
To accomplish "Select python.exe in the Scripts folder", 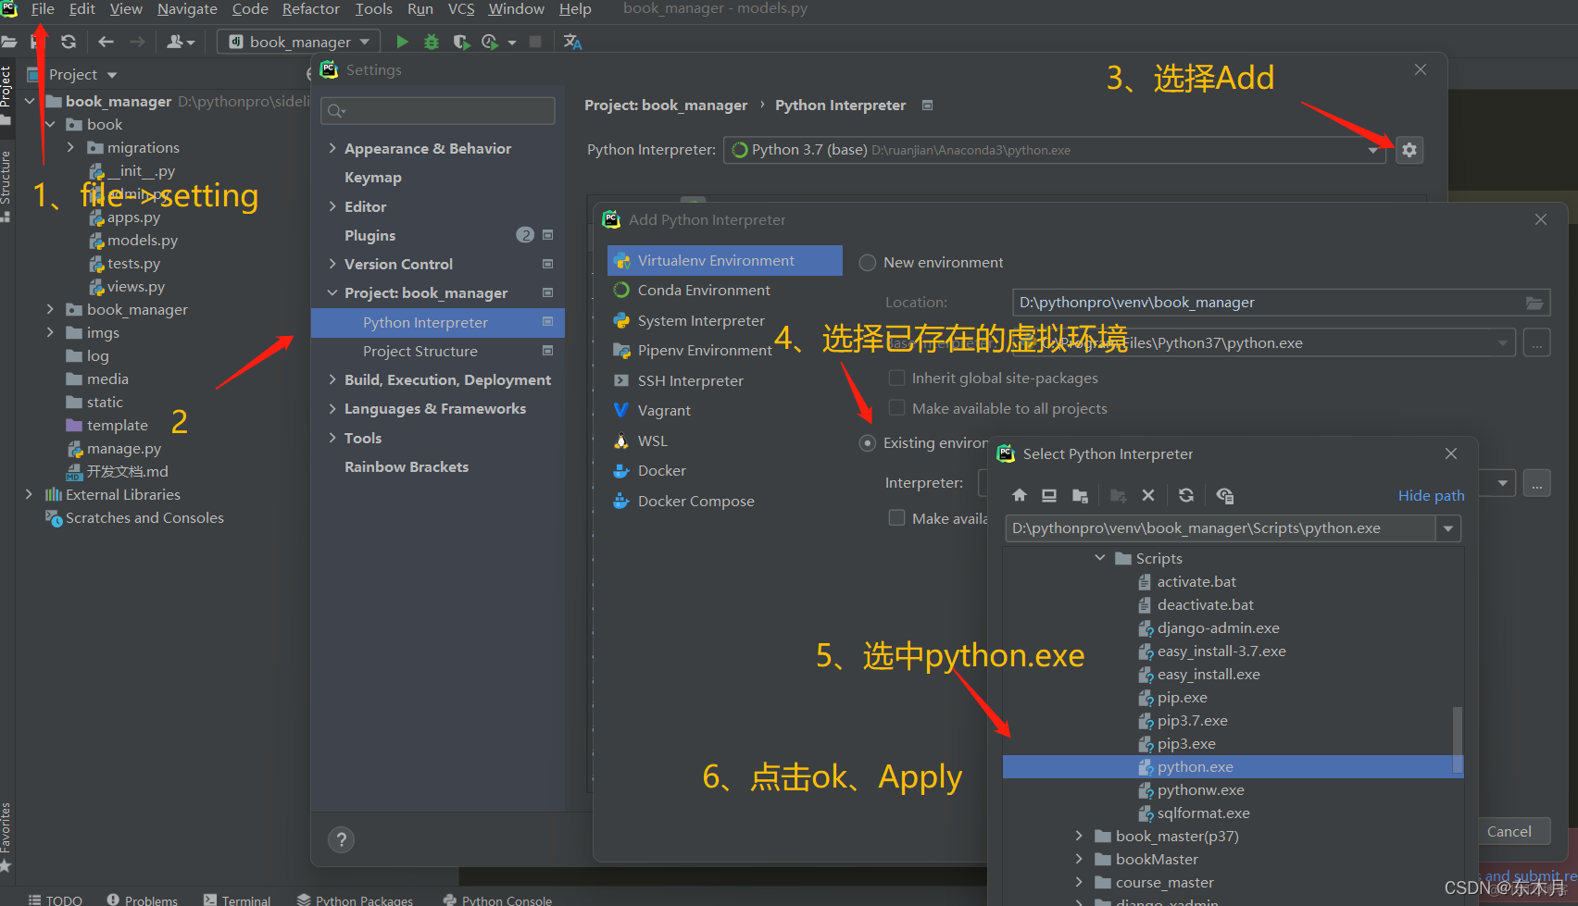I will pos(1234,766).
